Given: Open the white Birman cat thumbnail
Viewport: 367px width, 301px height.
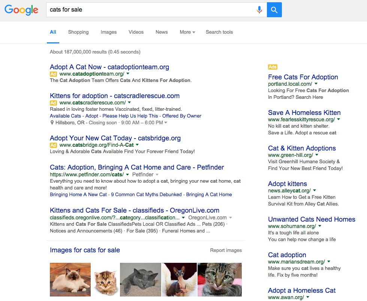Looking at the screenshot, I should coord(70,280).
